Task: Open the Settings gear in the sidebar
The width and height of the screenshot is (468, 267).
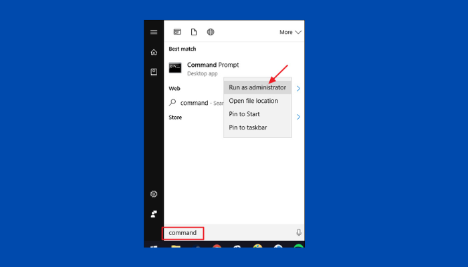Action: 154,194
